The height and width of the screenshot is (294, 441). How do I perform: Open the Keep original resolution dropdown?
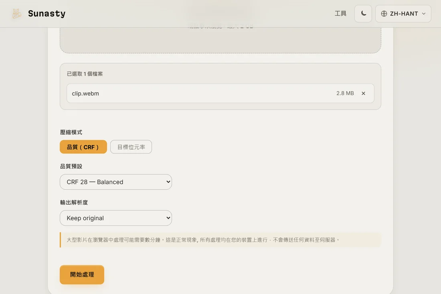click(116, 218)
